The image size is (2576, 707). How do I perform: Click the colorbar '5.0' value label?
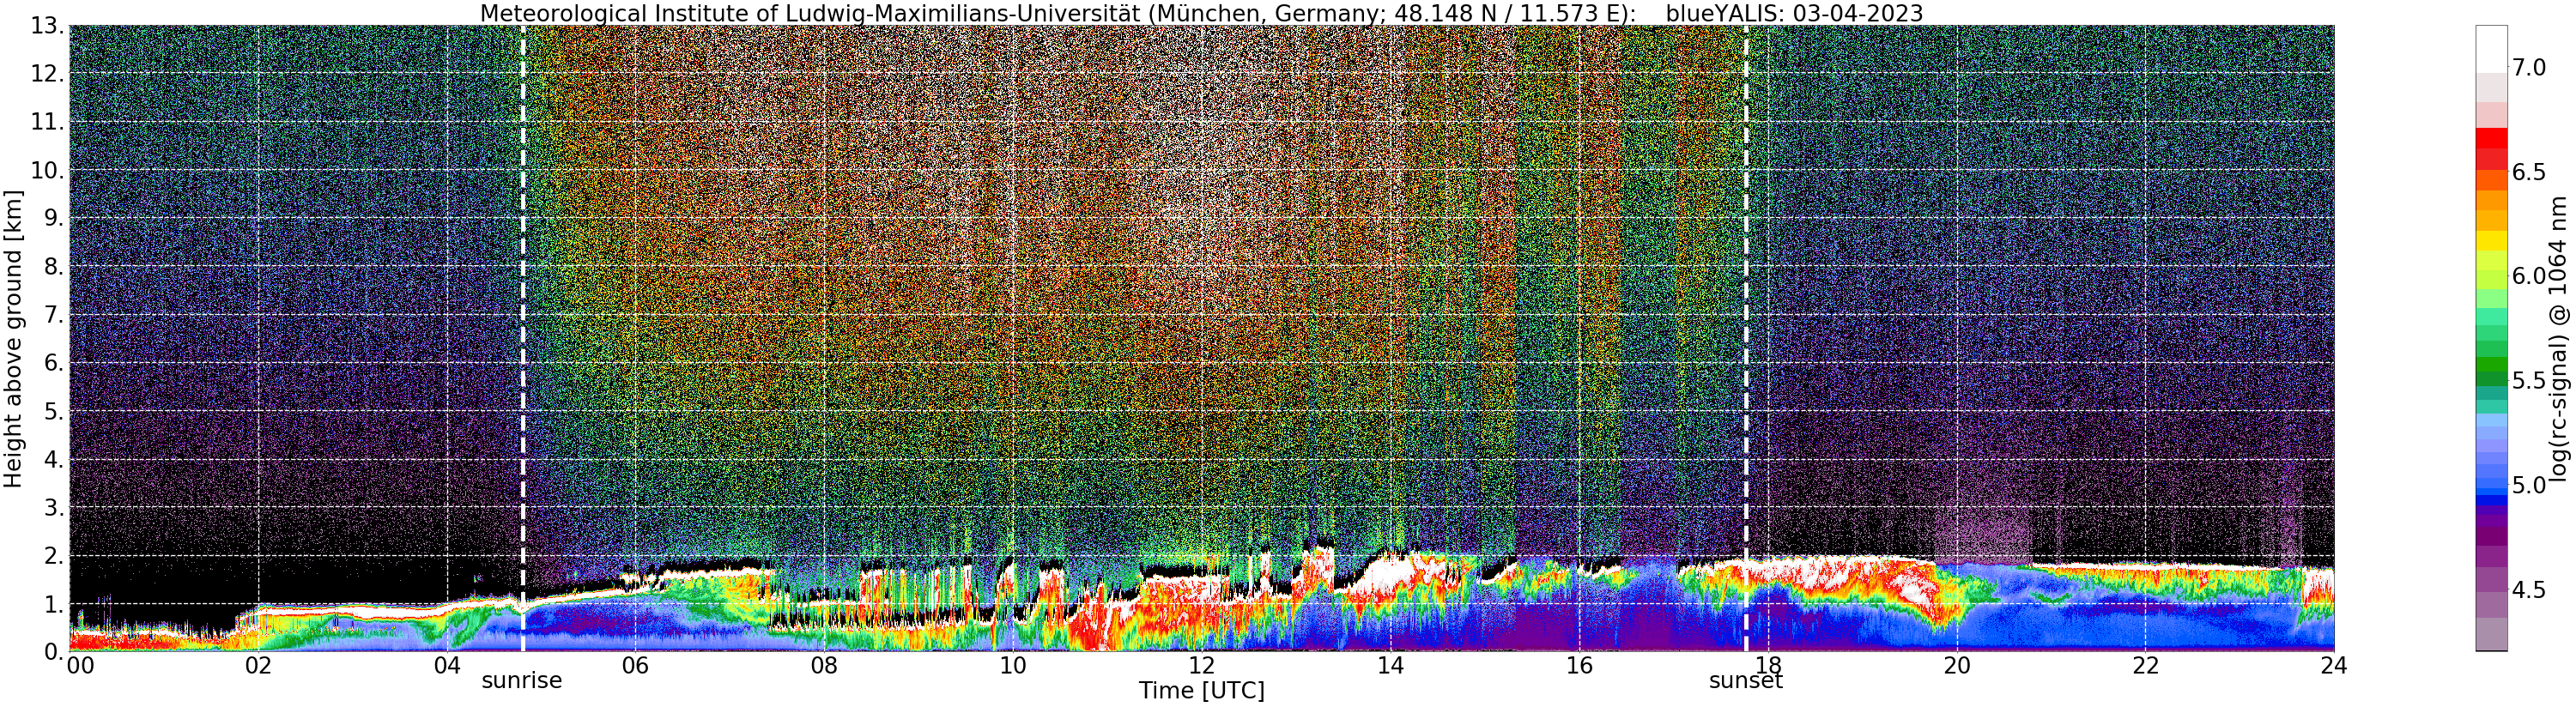[x=2528, y=486]
